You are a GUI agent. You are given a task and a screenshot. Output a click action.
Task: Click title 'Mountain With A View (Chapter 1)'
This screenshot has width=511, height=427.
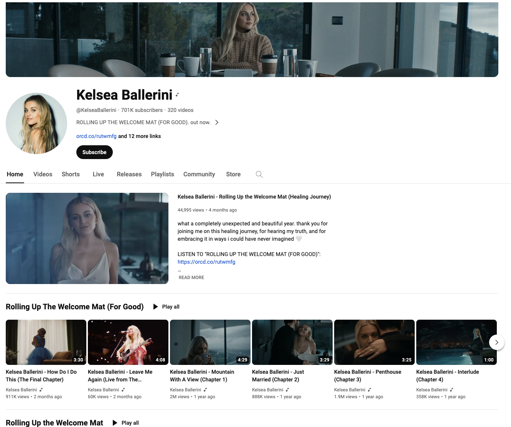click(202, 376)
